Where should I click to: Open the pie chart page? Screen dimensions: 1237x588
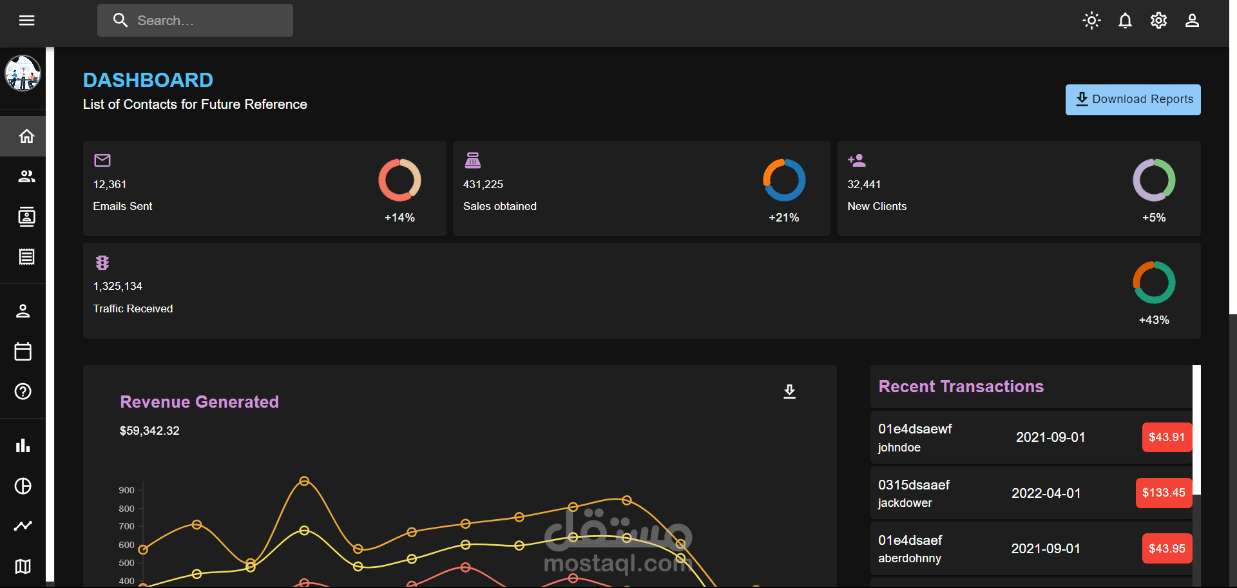[23, 486]
